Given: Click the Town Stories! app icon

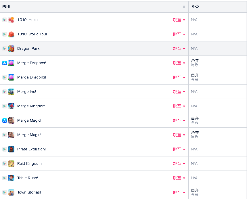Looking at the screenshot, I should click(x=11, y=192).
